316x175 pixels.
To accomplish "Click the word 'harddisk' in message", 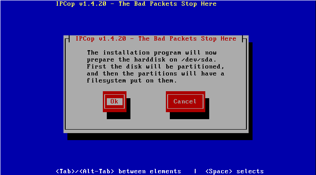I will [150, 60].
